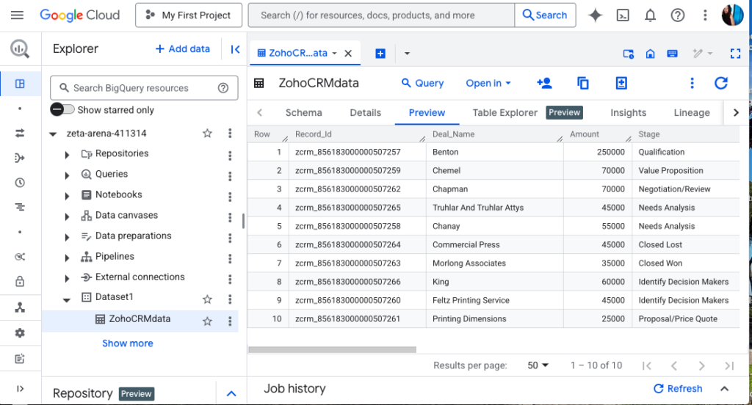
Task: Refresh the Job history
Action: [x=678, y=389]
